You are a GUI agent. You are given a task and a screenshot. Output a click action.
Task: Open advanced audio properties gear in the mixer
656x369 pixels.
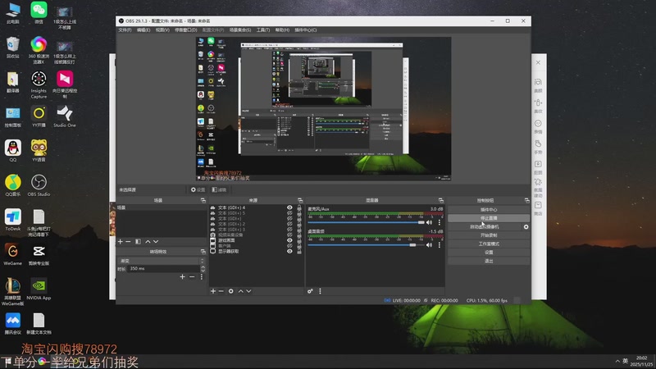click(310, 291)
